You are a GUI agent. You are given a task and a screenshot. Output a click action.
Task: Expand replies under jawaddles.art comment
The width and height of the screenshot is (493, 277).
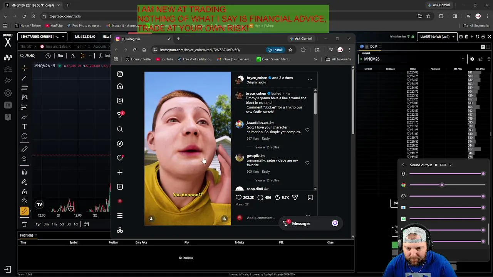(267, 147)
